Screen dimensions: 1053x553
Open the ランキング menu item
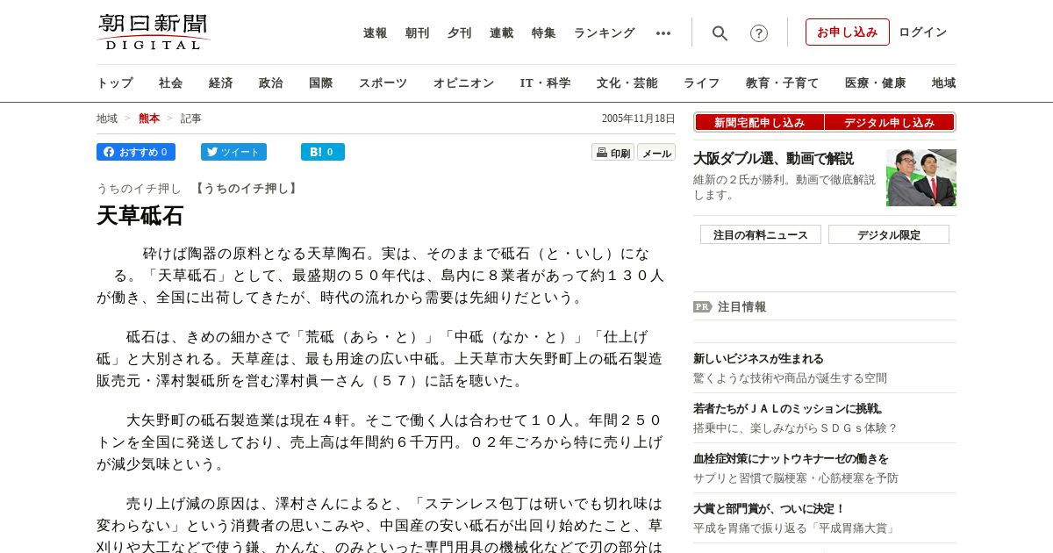pos(605,33)
